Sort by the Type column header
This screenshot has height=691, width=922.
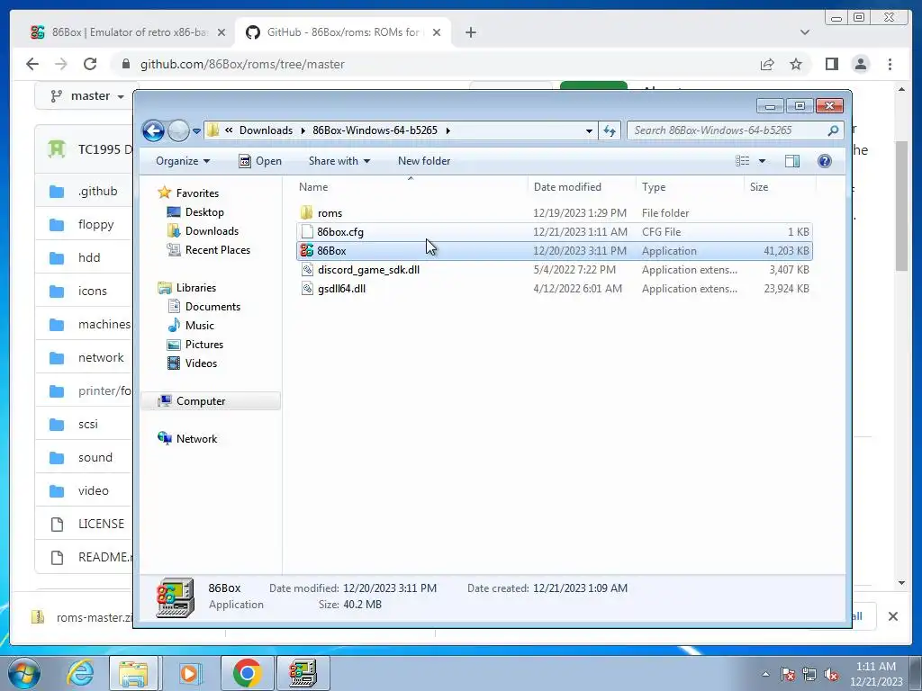(690, 187)
